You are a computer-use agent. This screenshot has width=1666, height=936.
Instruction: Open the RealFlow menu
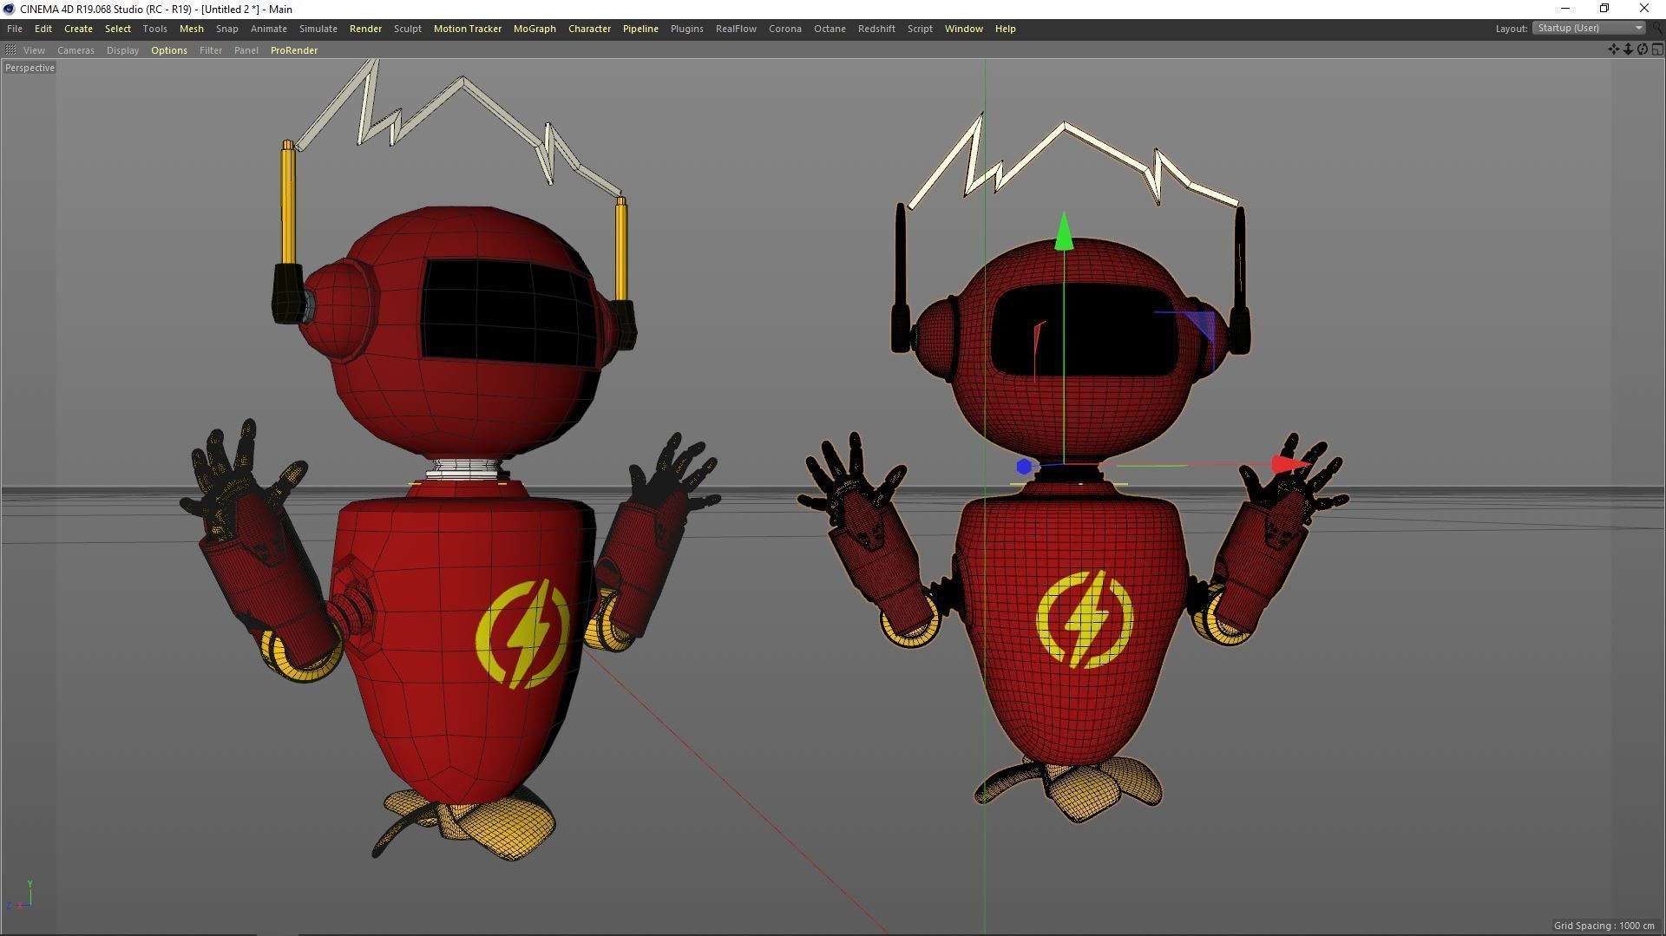click(x=736, y=29)
